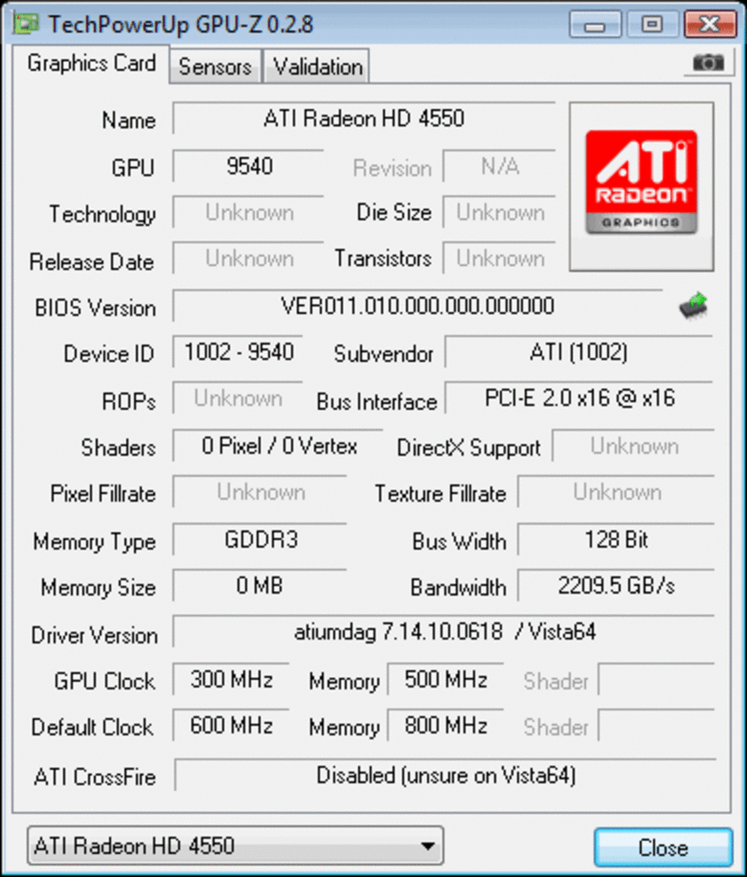The width and height of the screenshot is (747, 877).
Task: Click the Driver Version label
Action: coord(94,635)
